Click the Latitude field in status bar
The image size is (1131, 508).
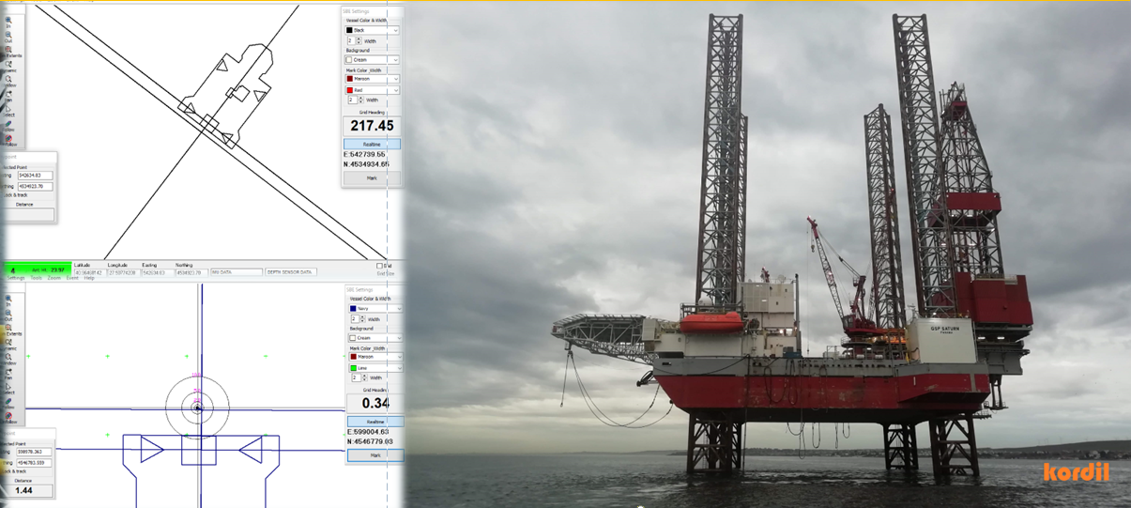(88, 272)
